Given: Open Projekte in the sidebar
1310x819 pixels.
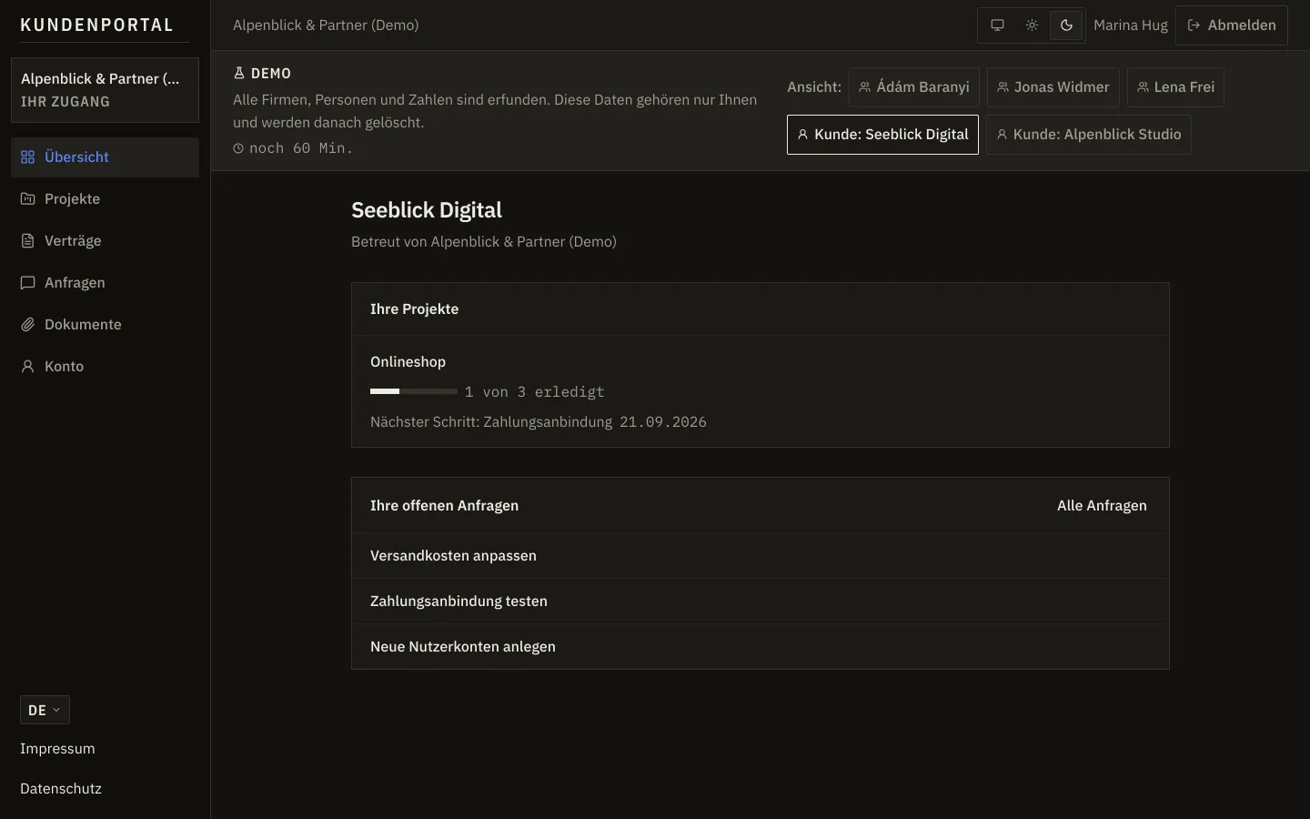Looking at the screenshot, I should [105, 199].
